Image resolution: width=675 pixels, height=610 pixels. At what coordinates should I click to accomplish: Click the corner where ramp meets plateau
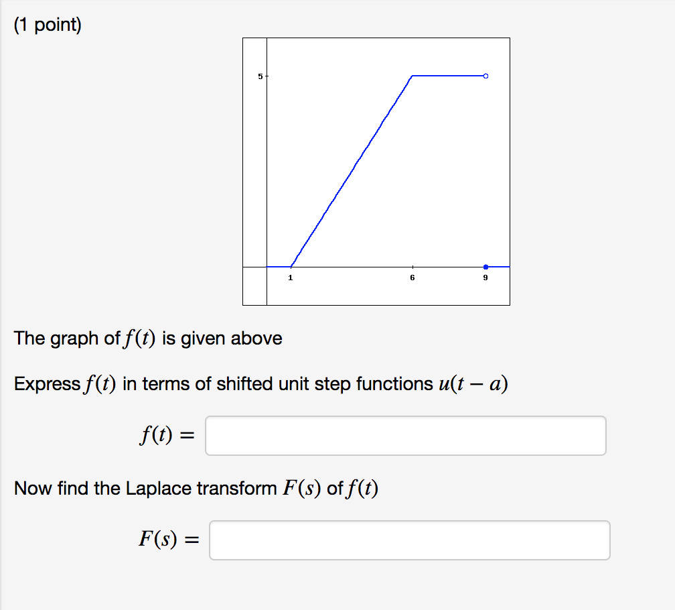pos(412,76)
